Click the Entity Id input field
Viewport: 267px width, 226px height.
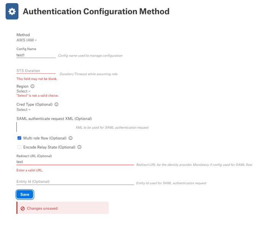tap(75, 181)
